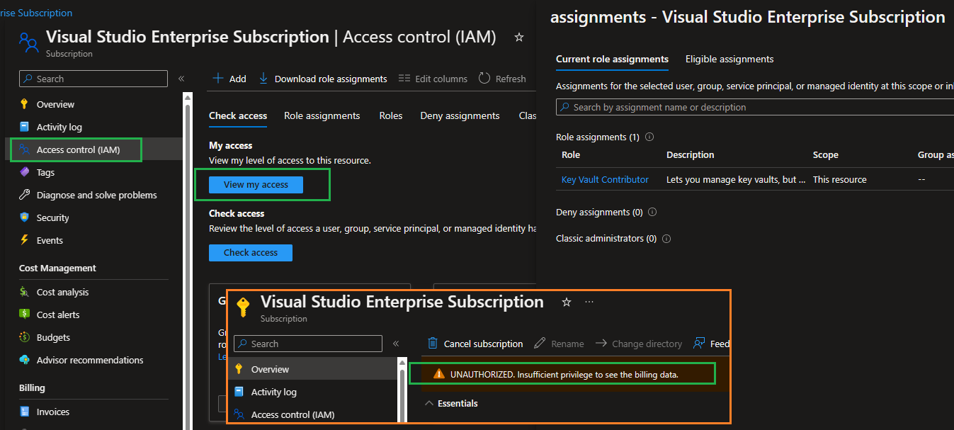The height and width of the screenshot is (430, 954).
Task: Click the left sidebar vertical scrollbar
Action: point(188,262)
